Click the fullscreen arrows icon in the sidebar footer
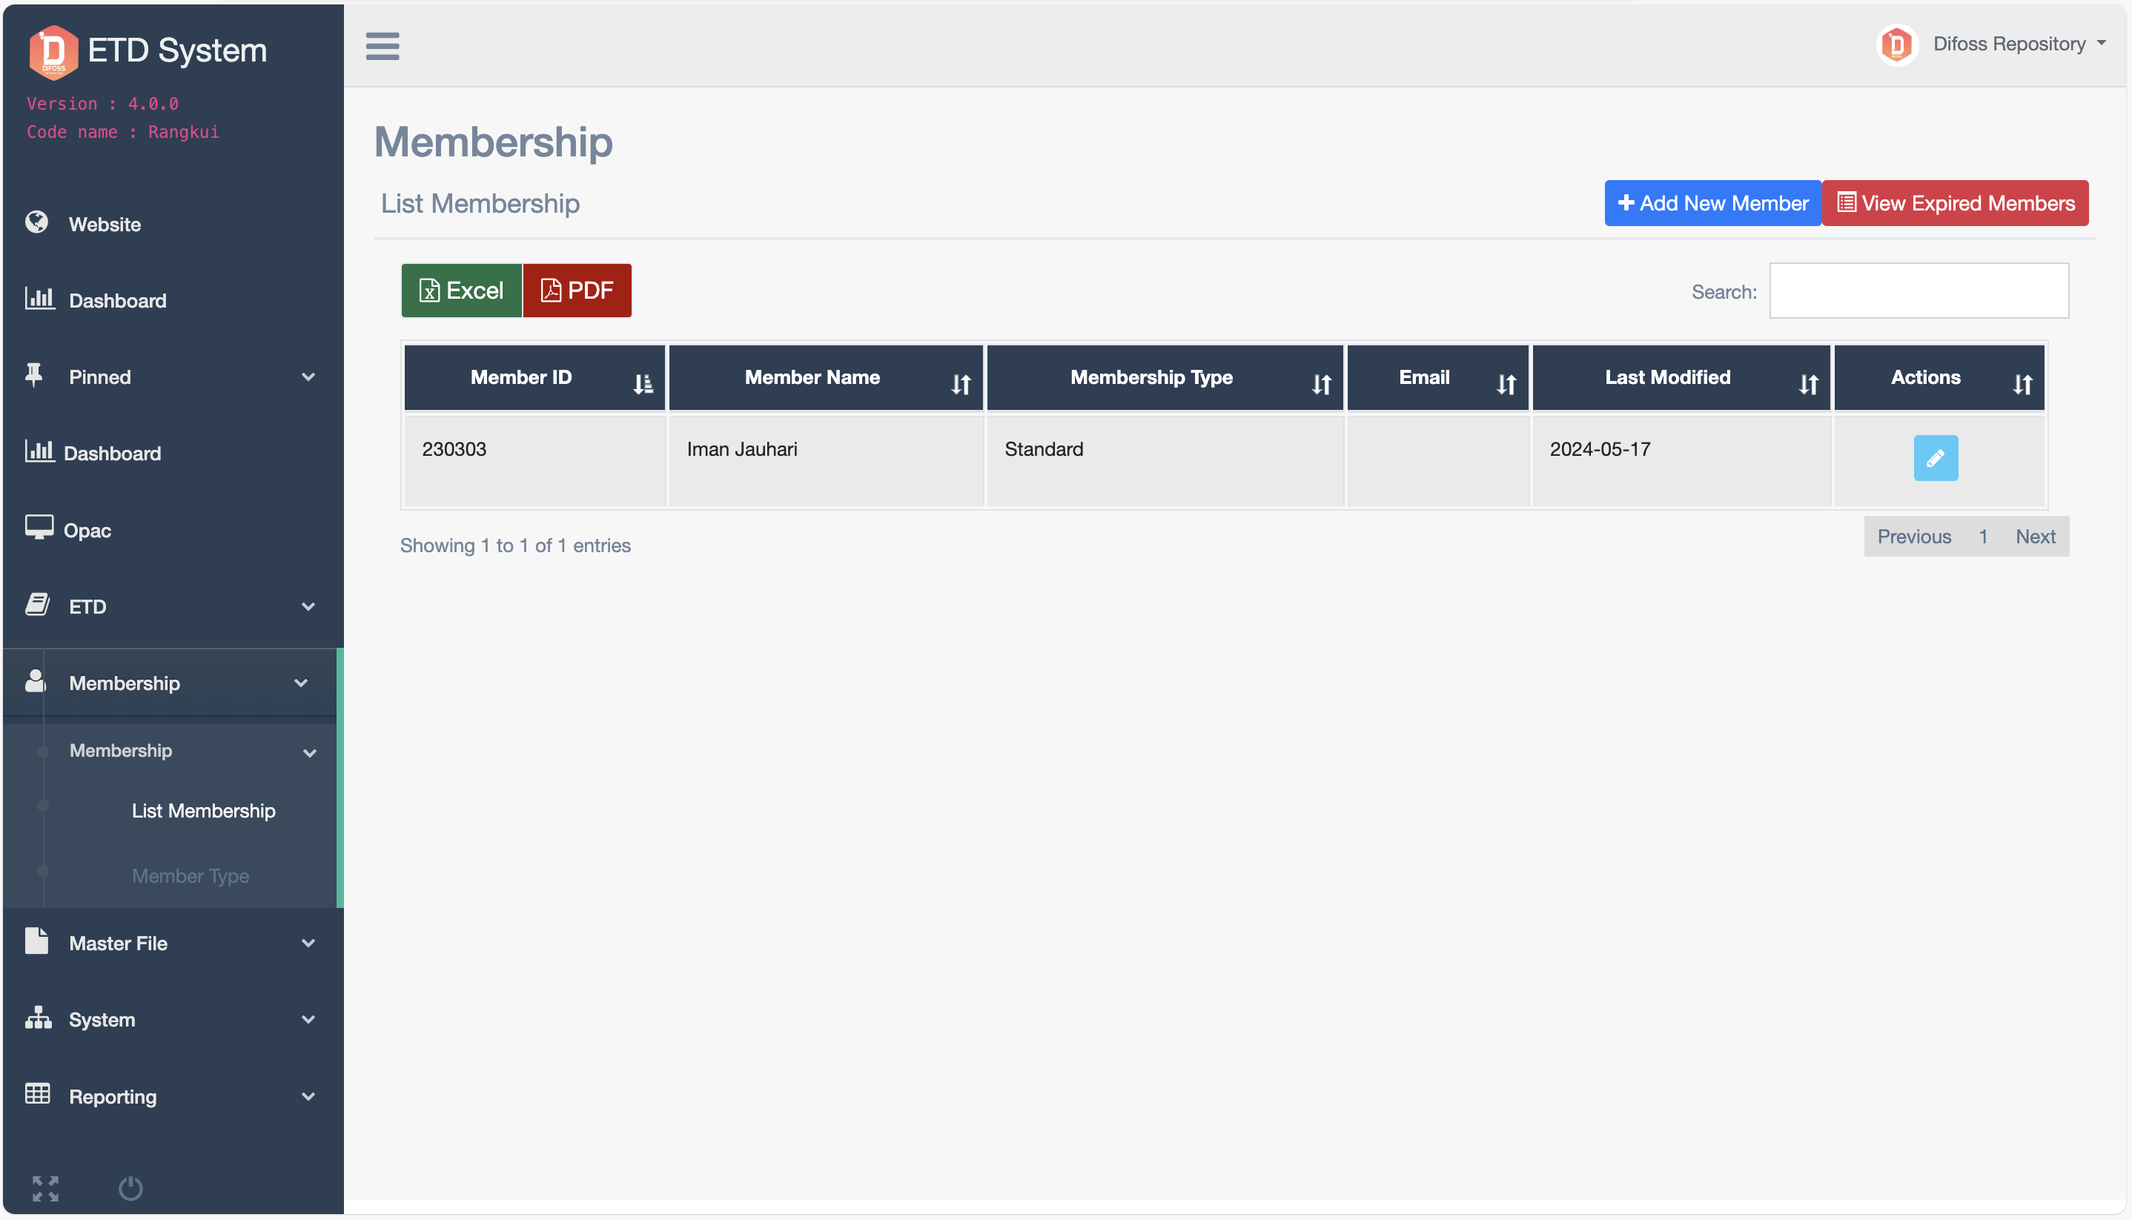Viewport: 2132px width, 1220px height. point(45,1187)
